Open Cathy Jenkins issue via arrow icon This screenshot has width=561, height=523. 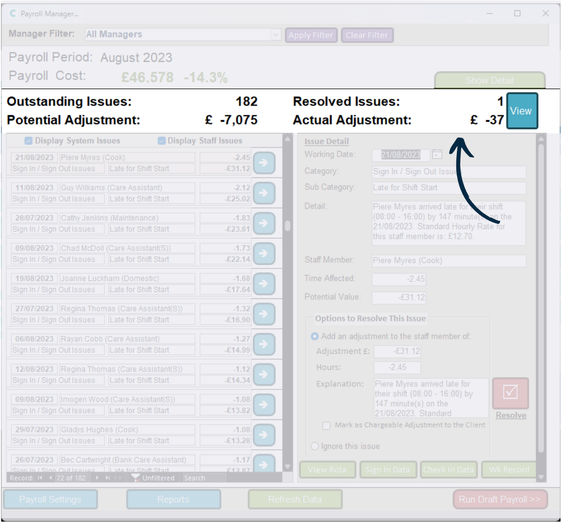(x=264, y=223)
